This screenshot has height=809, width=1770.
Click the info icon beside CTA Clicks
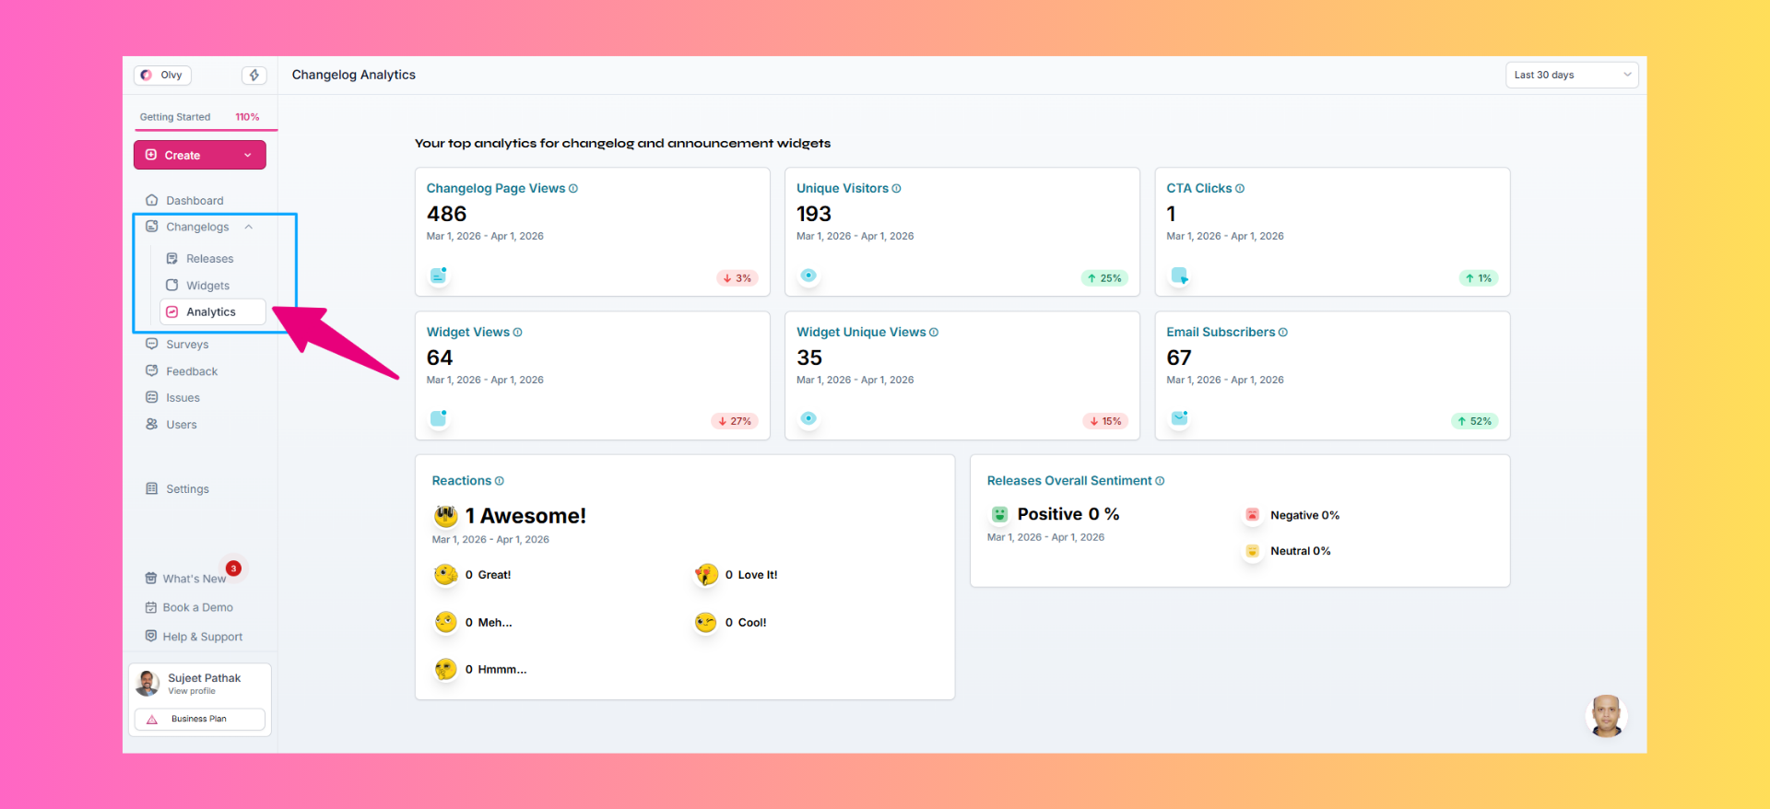[x=1240, y=189]
